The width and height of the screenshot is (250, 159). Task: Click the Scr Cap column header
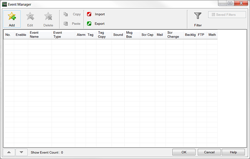(x=147, y=35)
